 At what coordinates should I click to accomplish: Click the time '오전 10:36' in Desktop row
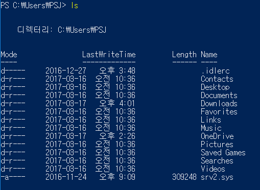(115, 87)
